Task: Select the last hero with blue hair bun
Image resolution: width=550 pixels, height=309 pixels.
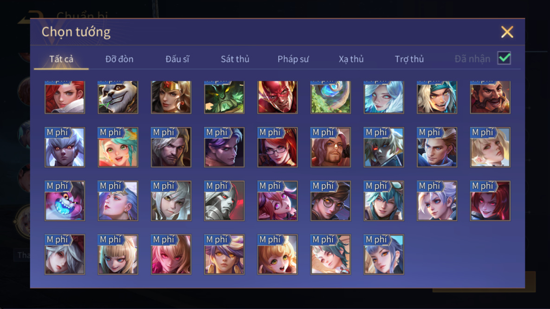Action: pos(383,254)
